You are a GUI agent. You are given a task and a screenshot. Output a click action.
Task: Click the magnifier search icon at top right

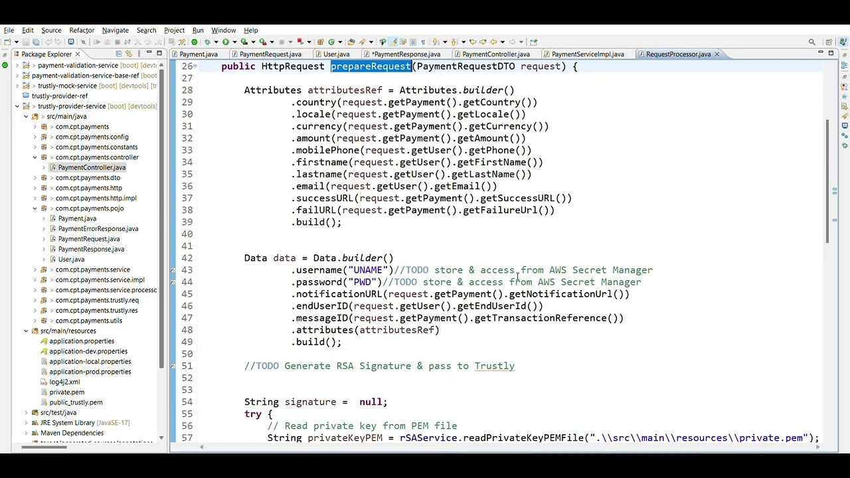pyautogui.click(x=811, y=42)
